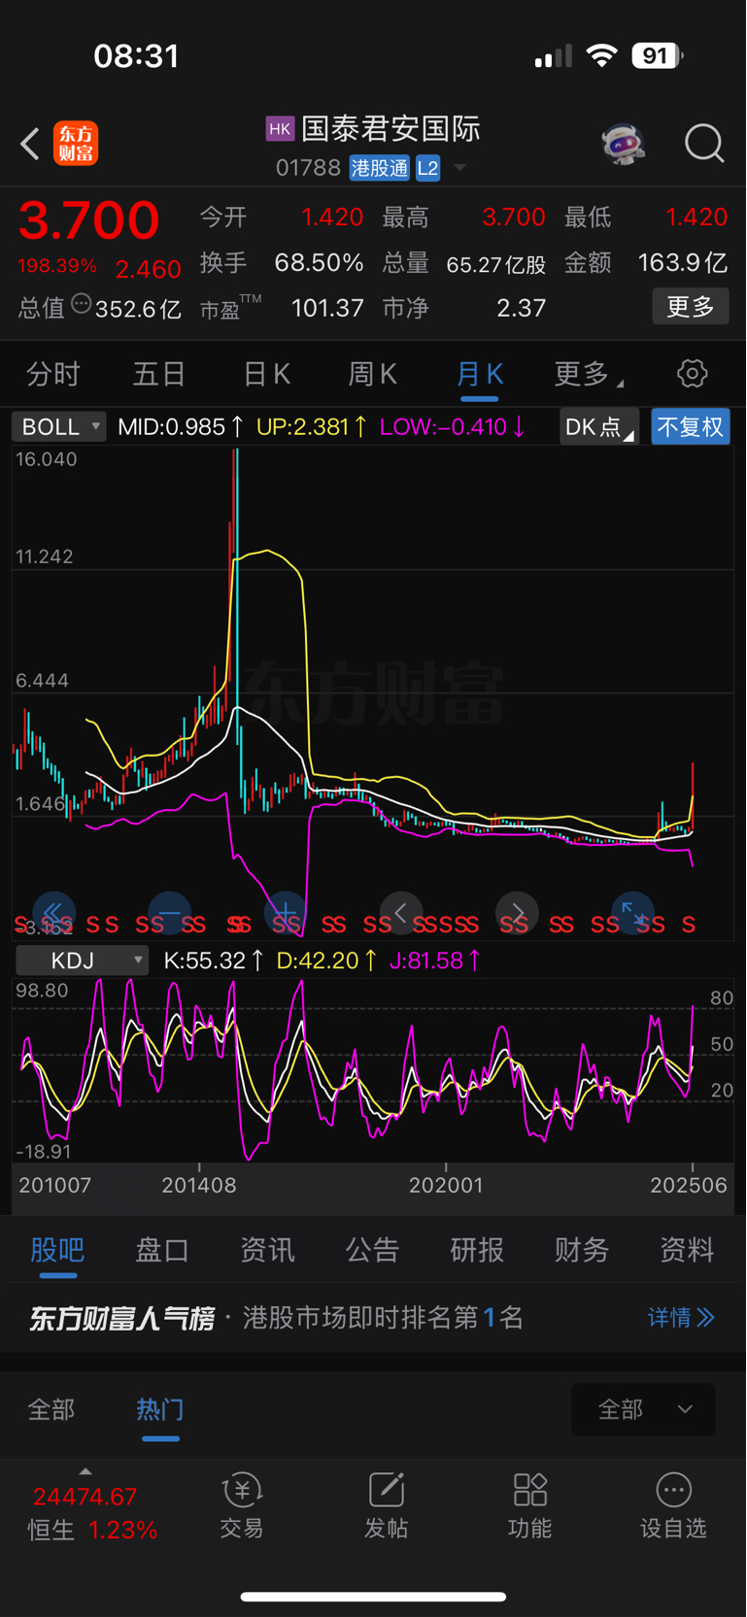Tap the L2 level badge
The width and height of the screenshot is (747, 1617).
(x=427, y=168)
